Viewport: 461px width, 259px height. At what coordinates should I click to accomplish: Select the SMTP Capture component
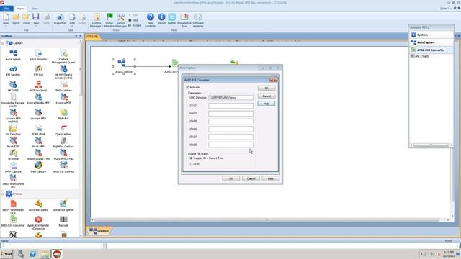(x=13, y=167)
